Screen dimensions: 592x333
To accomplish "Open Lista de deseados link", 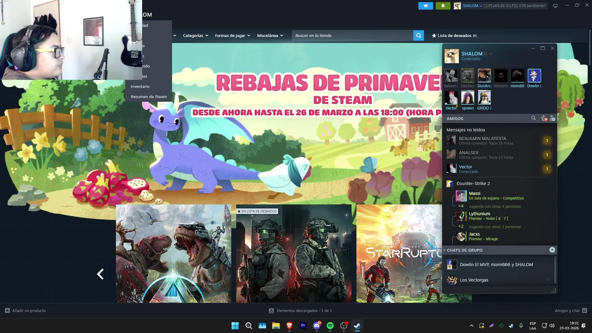I will 454,36.
